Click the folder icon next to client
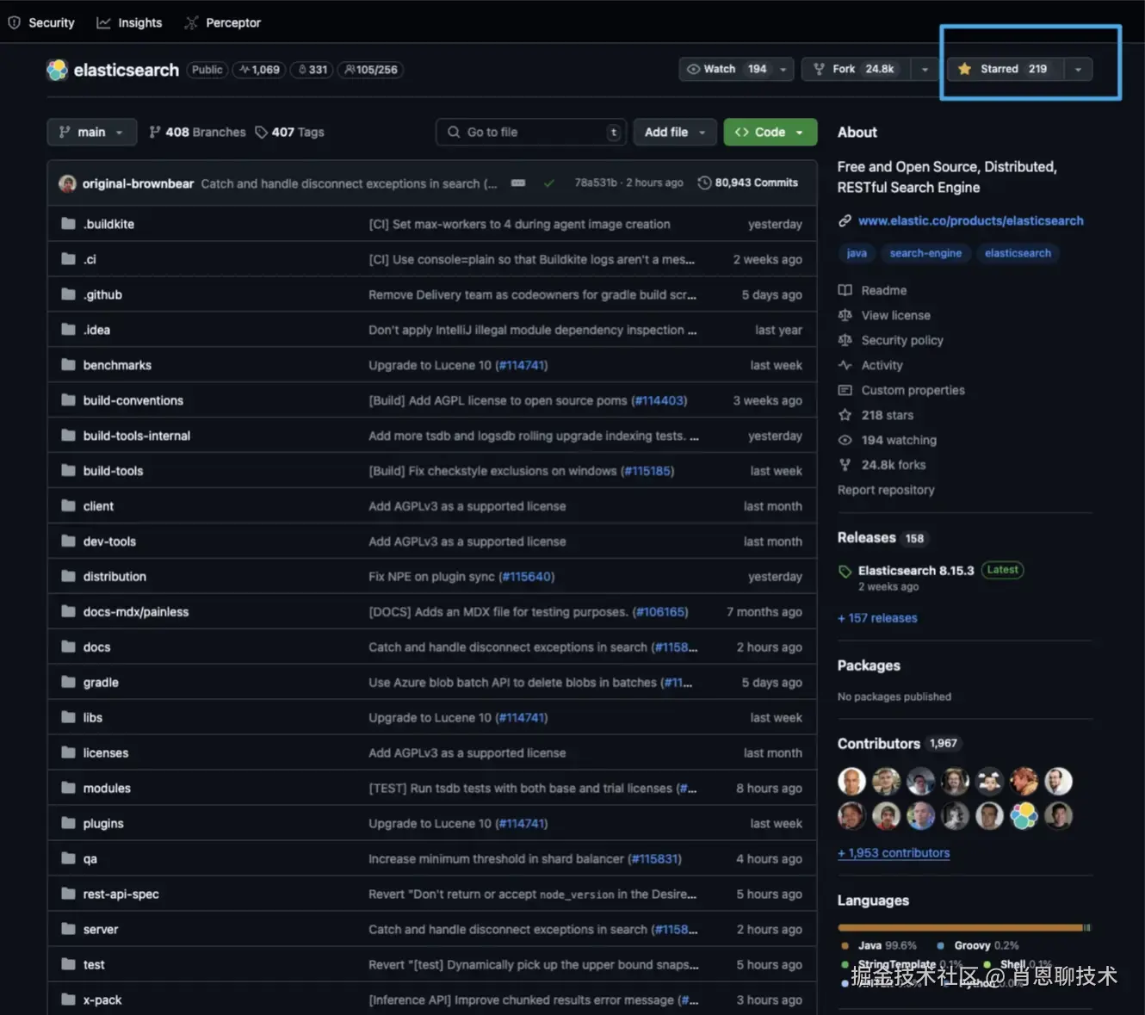Screen dimensions: 1145x1015 click(x=69, y=506)
